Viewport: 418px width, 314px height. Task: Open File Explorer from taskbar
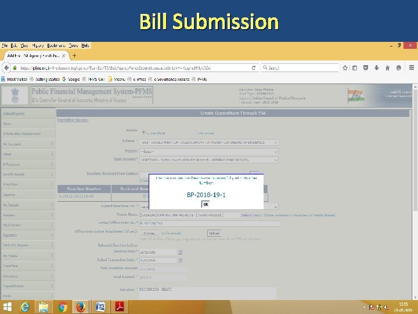click(x=44, y=307)
